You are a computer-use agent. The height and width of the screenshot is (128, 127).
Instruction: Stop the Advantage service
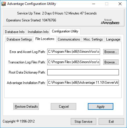[84, 122]
